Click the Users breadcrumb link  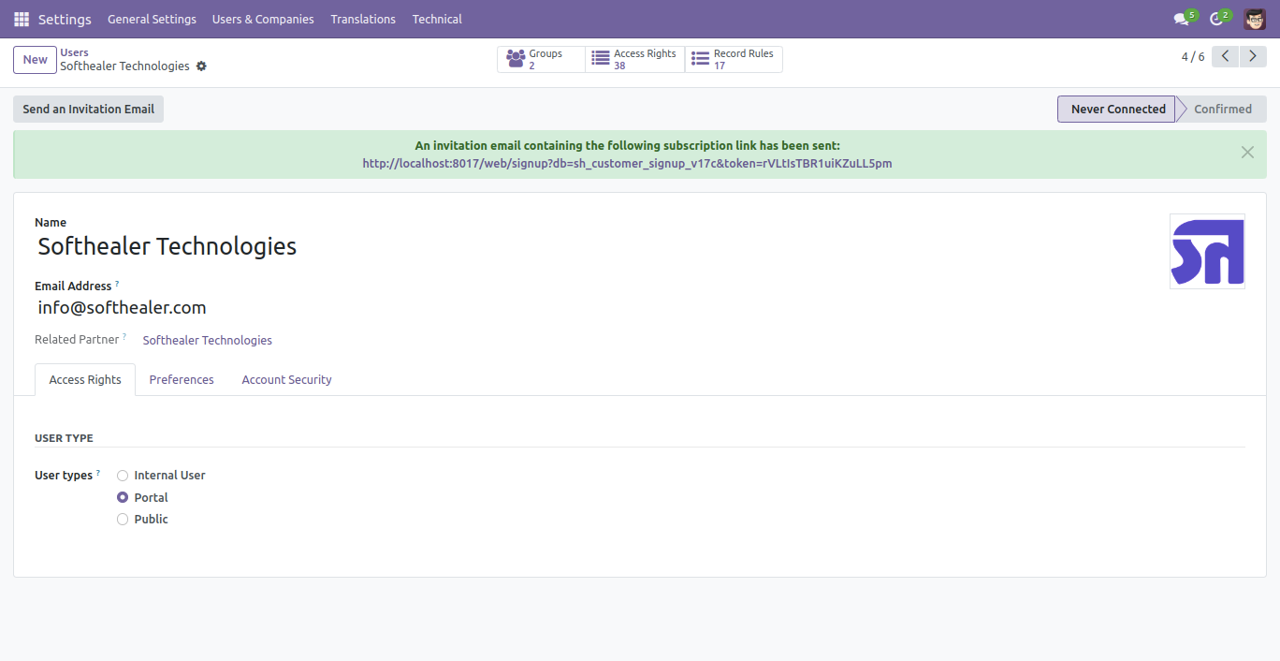75,52
